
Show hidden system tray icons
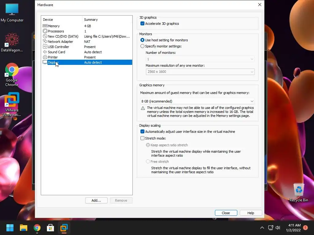click(x=262, y=228)
